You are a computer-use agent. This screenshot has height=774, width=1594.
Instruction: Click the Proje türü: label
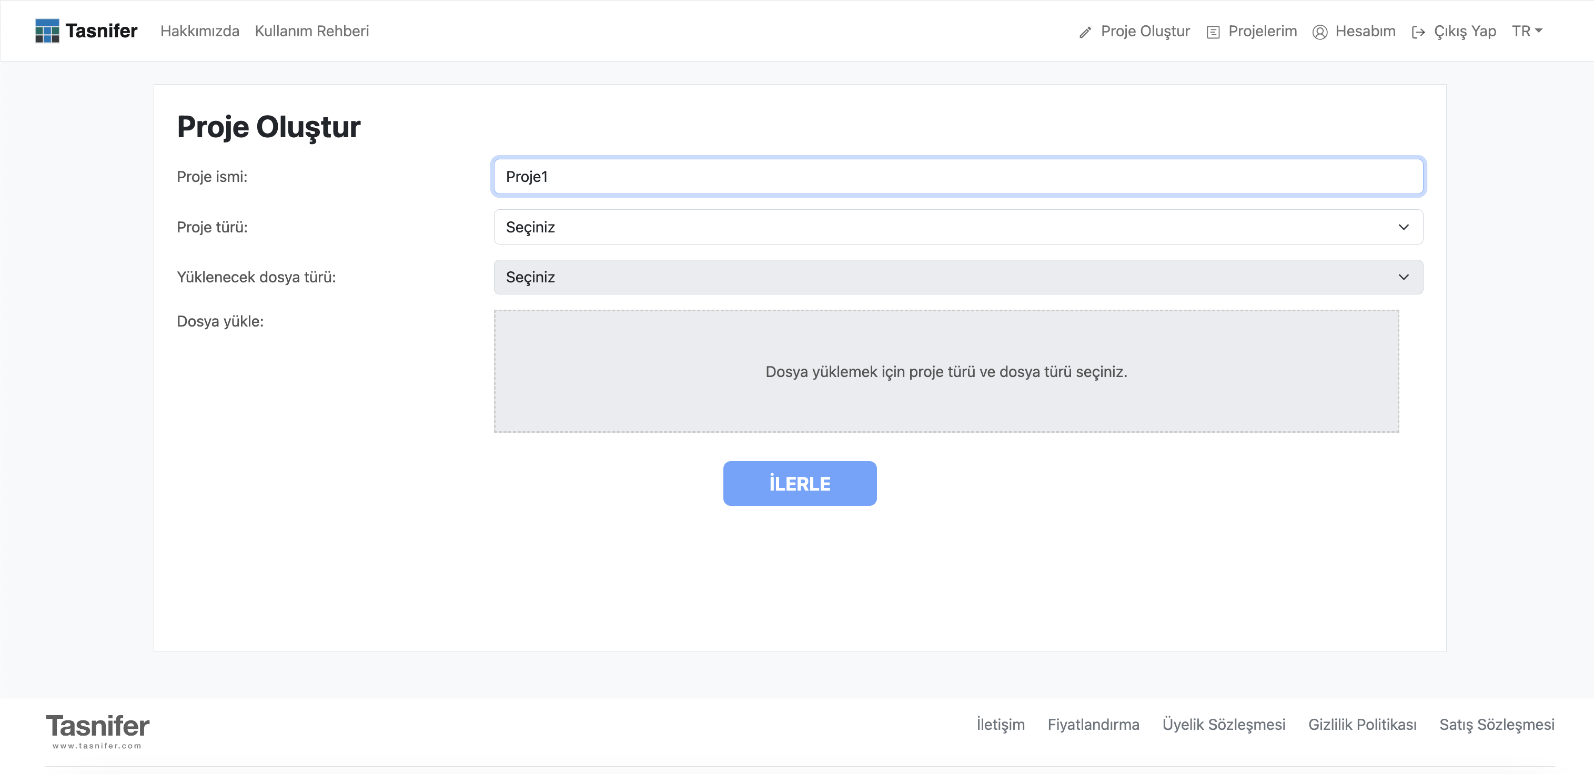click(x=212, y=227)
